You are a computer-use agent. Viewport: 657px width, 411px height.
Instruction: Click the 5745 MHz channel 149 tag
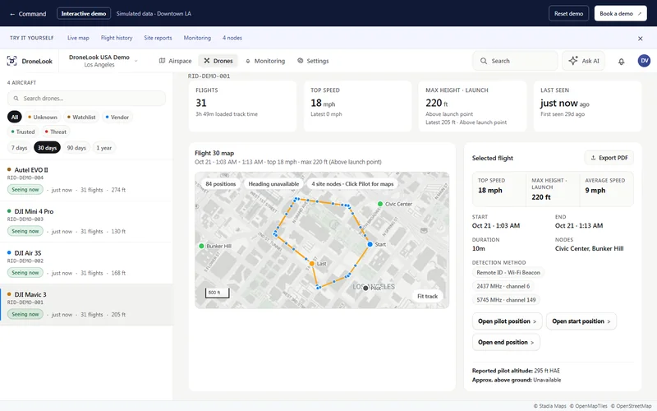506,300
